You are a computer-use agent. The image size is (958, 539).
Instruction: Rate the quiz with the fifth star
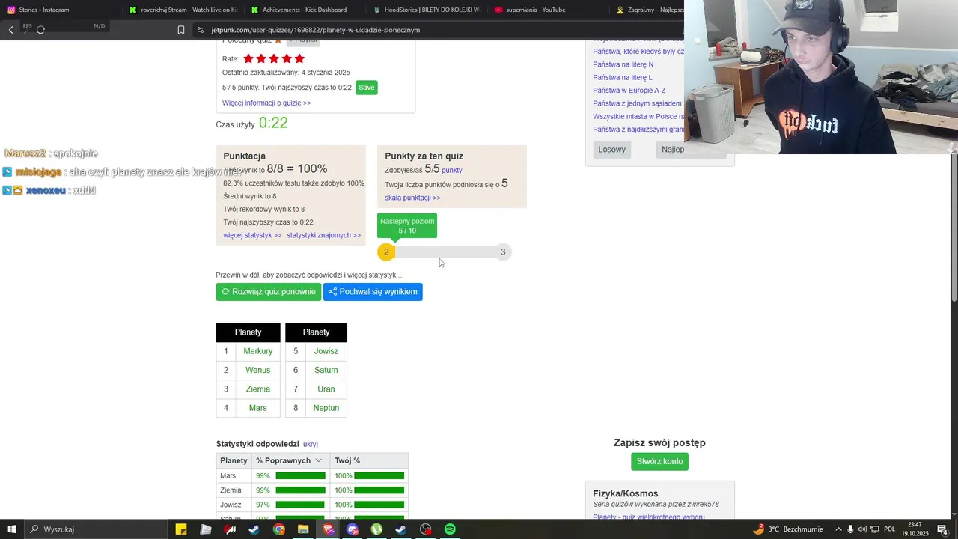point(299,58)
